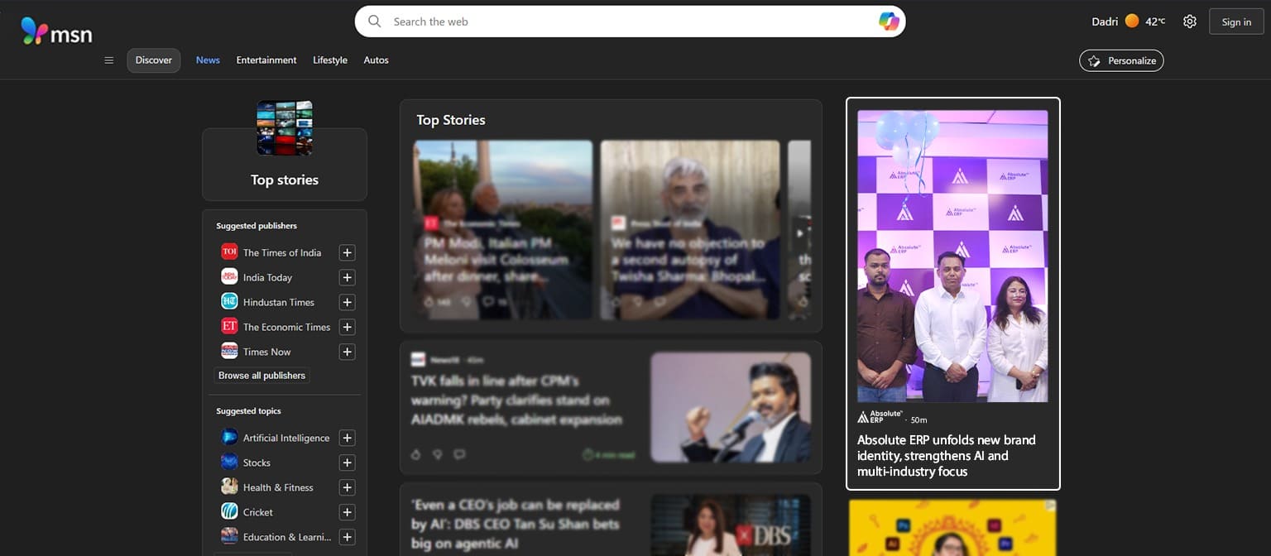Open the Autos tab
The image size is (1271, 556).
point(376,60)
